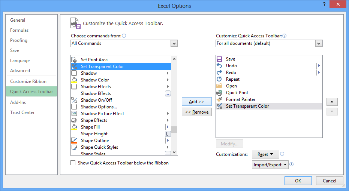Open the General options category
349x191 pixels.
click(x=18, y=20)
